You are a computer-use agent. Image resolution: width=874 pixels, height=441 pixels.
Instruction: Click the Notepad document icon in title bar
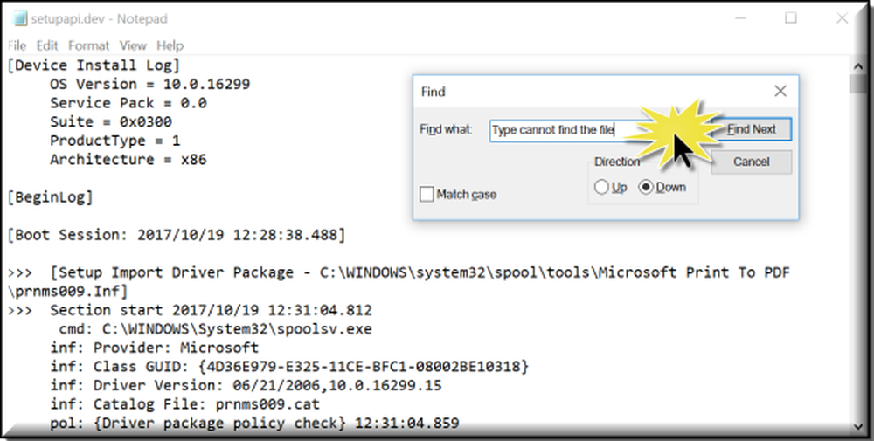(x=19, y=18)
